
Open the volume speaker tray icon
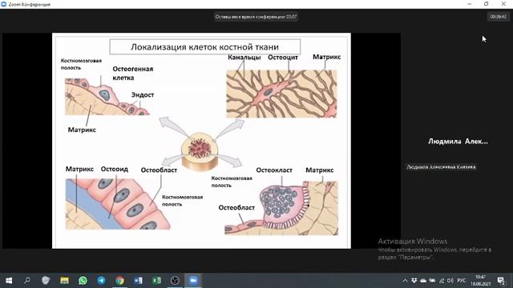coord(450,281)
